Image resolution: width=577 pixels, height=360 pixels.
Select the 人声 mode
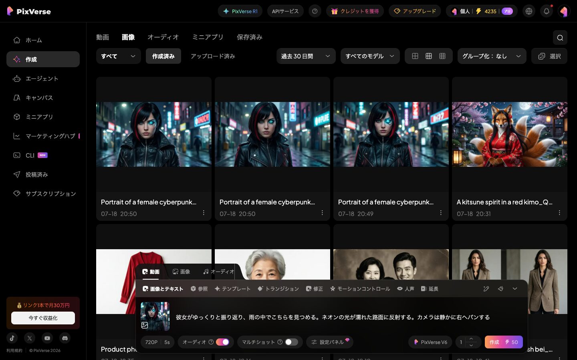[406, 289]
